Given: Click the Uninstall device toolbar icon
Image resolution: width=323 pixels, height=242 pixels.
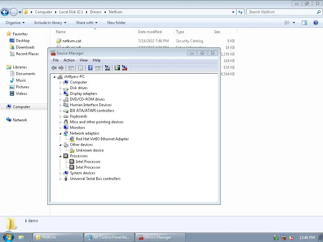Looking at the screenshot, I should click(x=124, y=68).
